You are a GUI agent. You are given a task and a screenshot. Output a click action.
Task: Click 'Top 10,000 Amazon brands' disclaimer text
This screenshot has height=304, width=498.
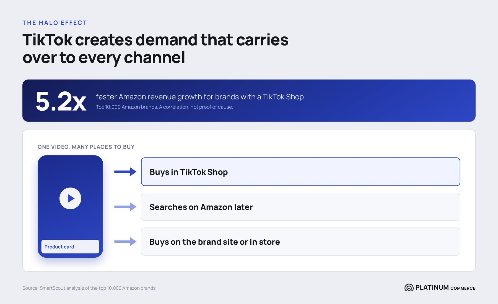coord(164,107)
